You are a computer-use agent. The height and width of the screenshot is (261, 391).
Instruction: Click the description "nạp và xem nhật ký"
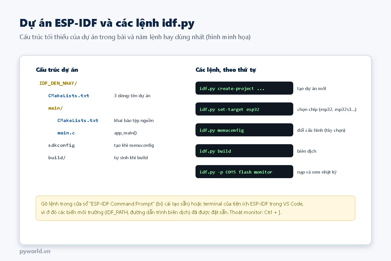pos(317,172)
